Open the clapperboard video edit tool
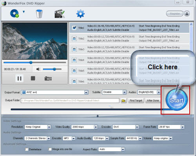Viewport: 196px width, 156px height. [60, 14]
